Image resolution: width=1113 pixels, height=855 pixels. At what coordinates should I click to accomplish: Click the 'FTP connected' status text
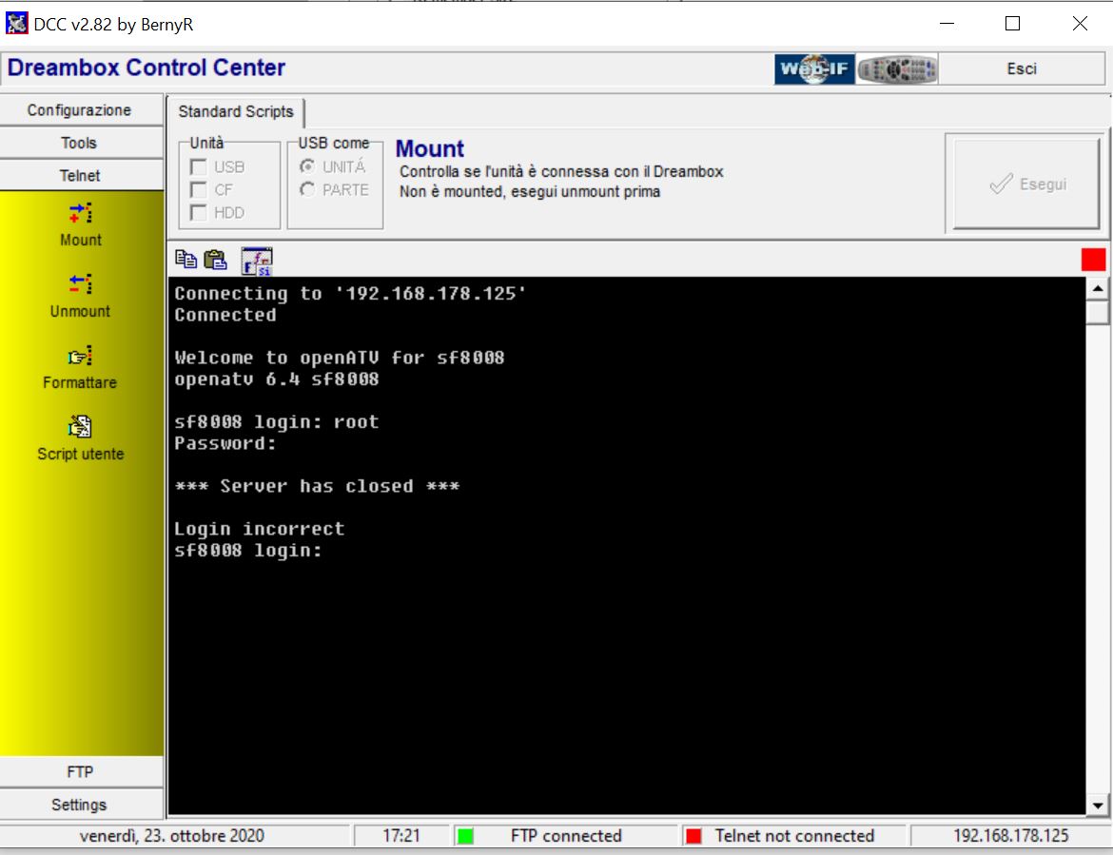click(x=566, y=837)
